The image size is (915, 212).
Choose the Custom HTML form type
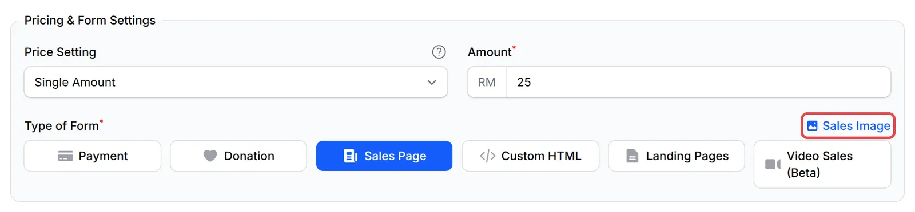pos(531,156)
